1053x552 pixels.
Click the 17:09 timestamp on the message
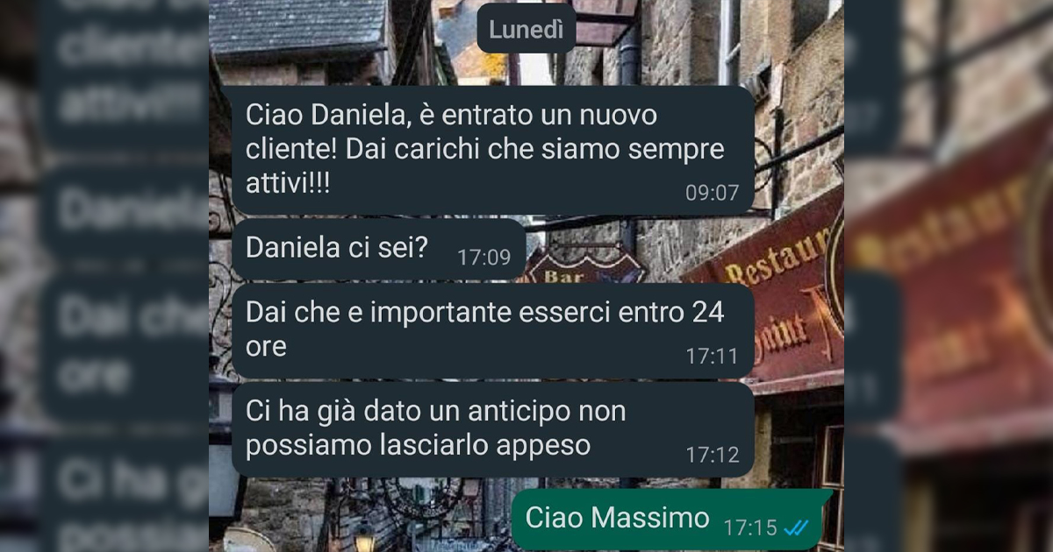pyautogui.click(x=484, y=257)
